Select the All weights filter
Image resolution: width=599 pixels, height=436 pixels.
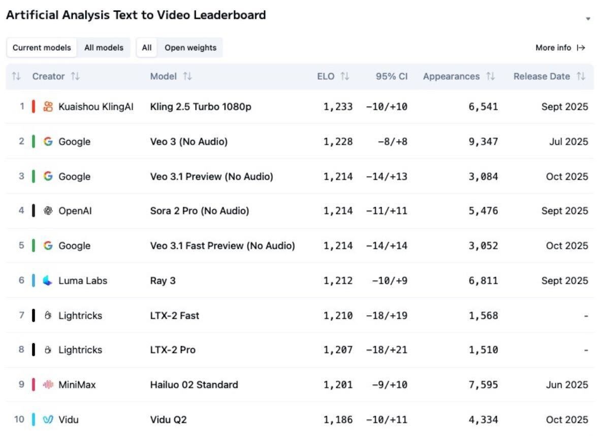pyautogui.click(x=147, y=48)
